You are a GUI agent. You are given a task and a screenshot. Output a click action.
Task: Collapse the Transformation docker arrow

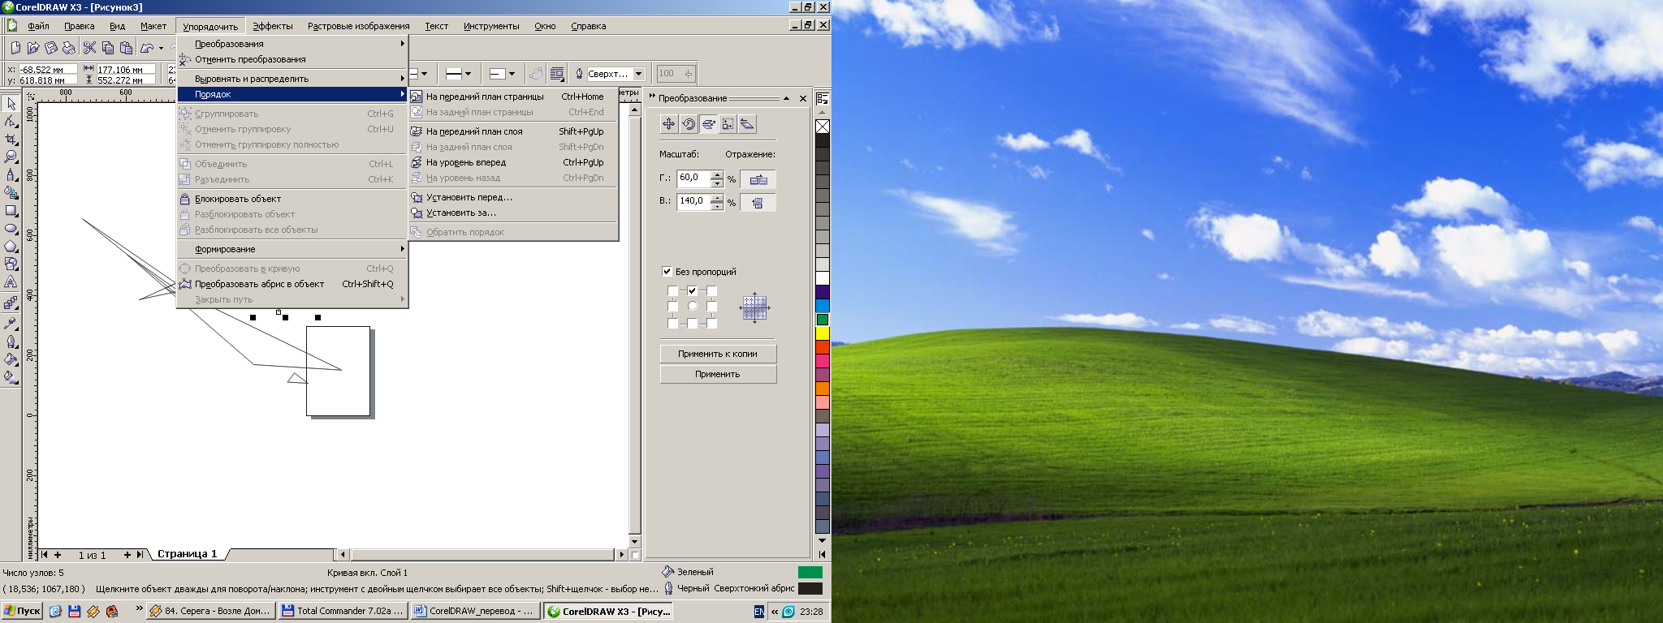coord(786,98)
